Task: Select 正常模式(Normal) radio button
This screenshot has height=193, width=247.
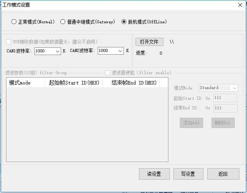Action: [14, 22]
